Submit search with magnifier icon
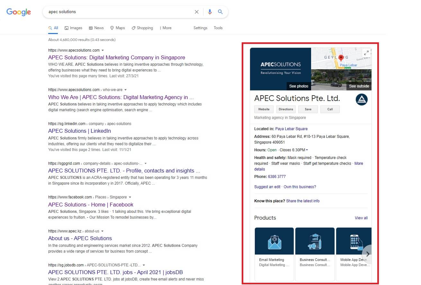Image resolution: width=421 pixels, height=285 pixels. [x=220, y=12]
